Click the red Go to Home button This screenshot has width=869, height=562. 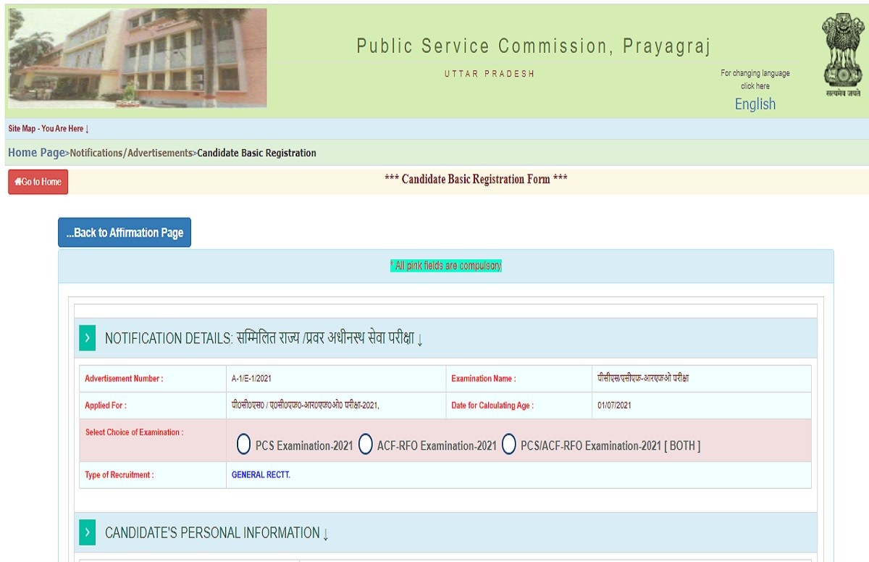pyautogui.click(x=38, y=182)
